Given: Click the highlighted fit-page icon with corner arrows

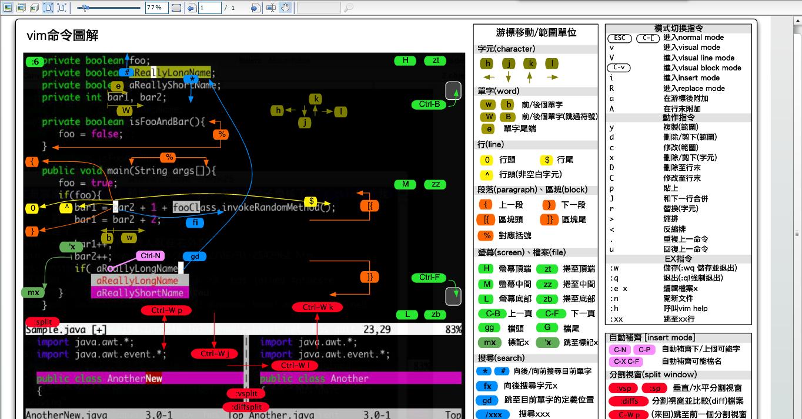Looking at the screenshot, I should [48, 8].
